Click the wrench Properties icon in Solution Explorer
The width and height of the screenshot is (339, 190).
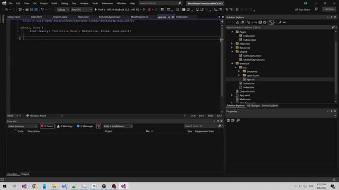[x=280, y=22]
